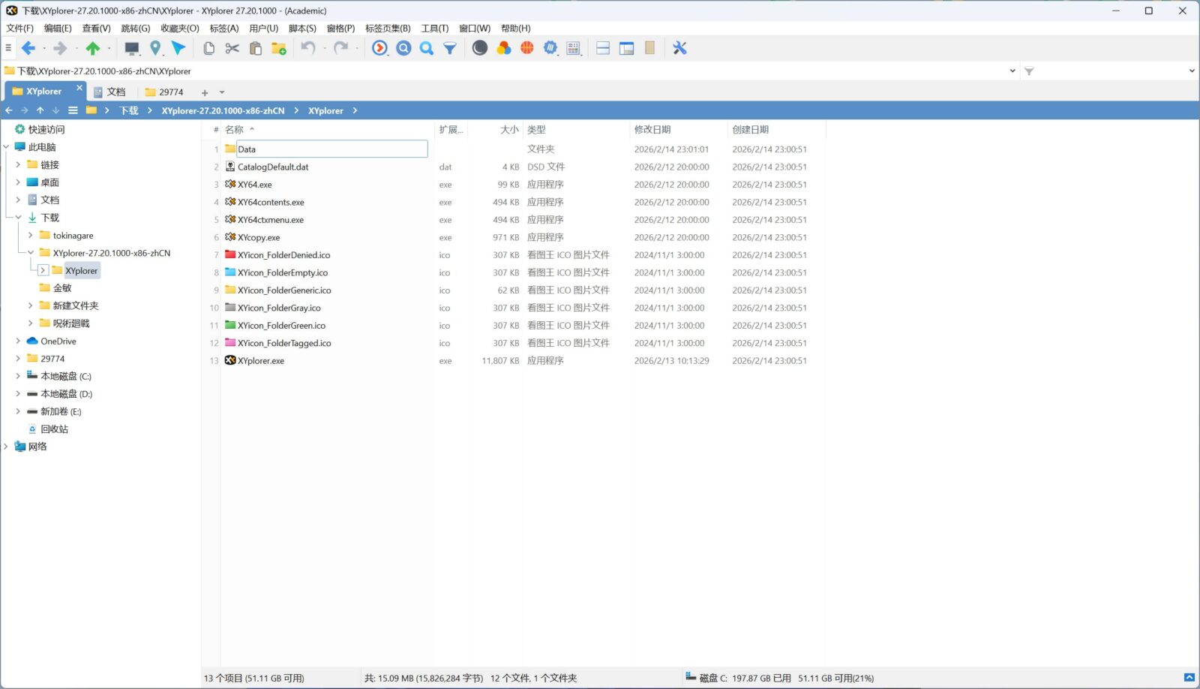Click the funnel Visual Filter toolbar icon
Viewport: 1200px width, 689px height.
coord(450,48)
